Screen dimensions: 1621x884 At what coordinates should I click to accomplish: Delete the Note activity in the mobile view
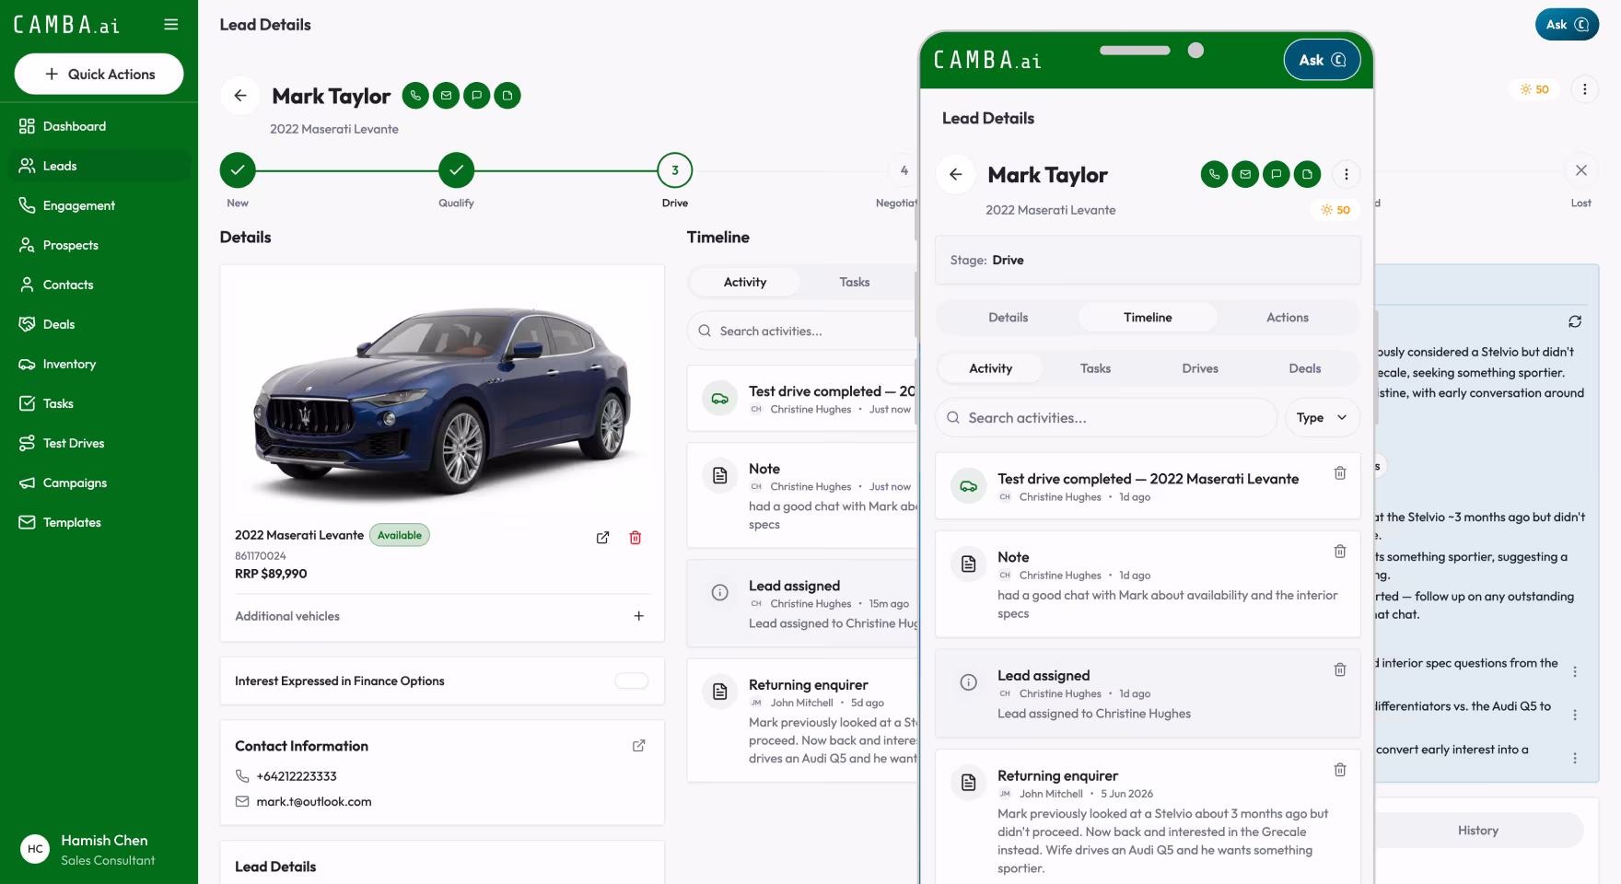pyautogui.click(x=1340, y=551)
